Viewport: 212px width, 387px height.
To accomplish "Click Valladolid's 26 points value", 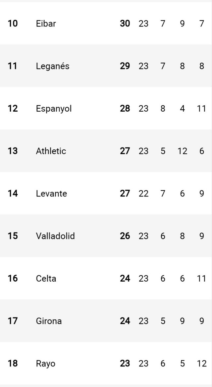I will (125, 236).
